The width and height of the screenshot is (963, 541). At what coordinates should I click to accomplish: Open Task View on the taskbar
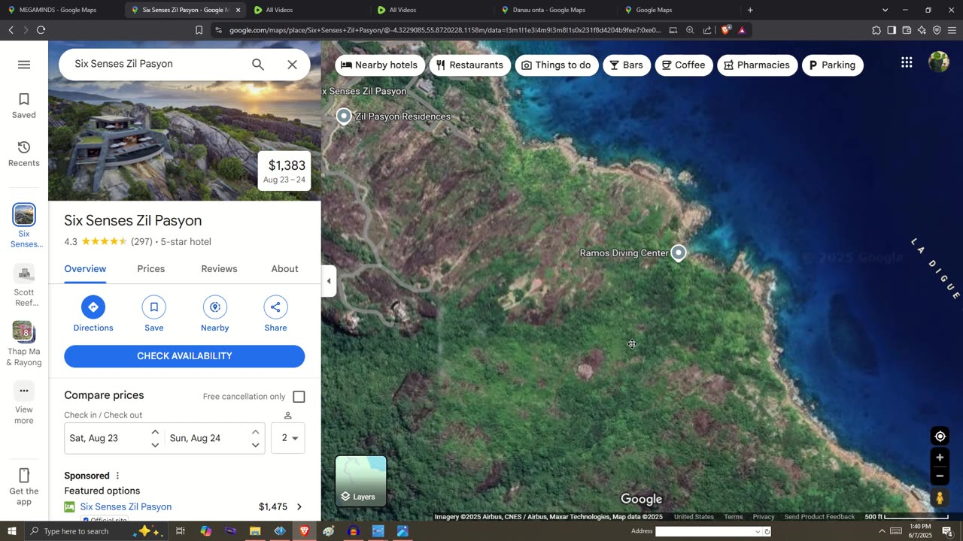181,531
